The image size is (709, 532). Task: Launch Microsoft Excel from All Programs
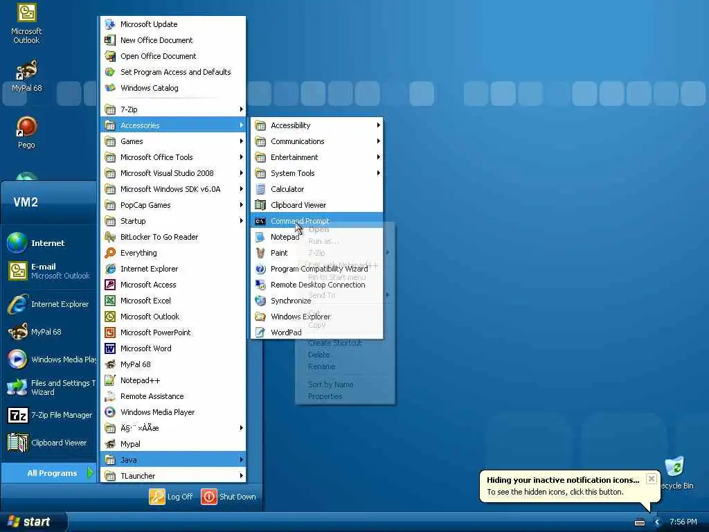[x=172, y=301]
